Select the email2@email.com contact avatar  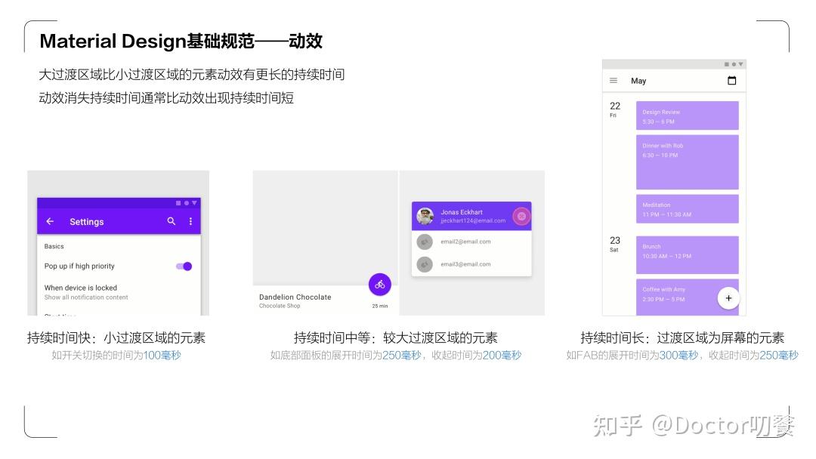point(424,242)
